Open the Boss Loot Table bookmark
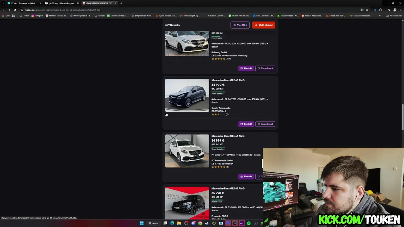Screen dimensions: 404x227 click(x=264, y=16)
